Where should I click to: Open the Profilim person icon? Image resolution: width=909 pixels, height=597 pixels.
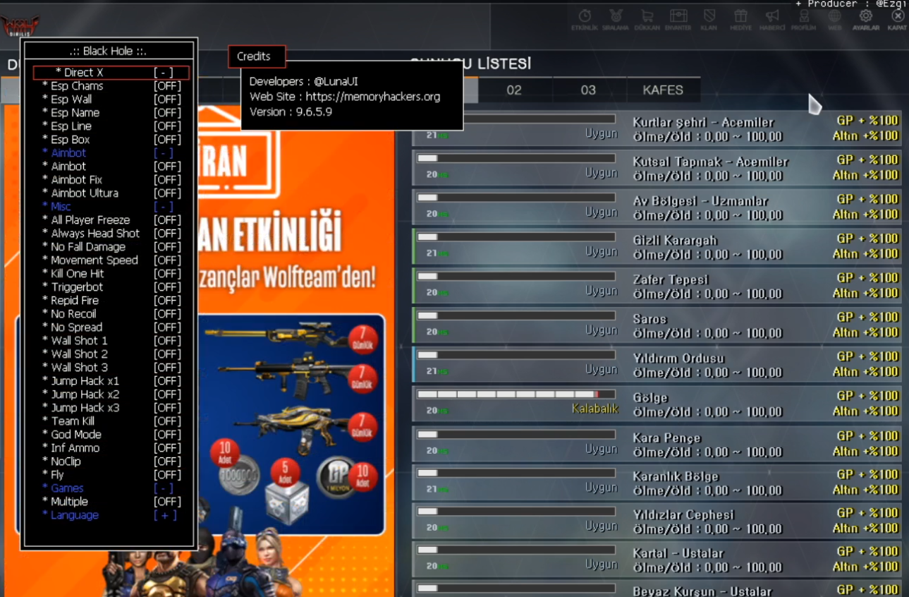(x=803, y=18)
